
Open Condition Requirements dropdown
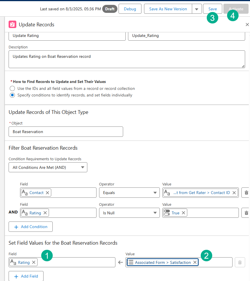[x=48, y=167]
